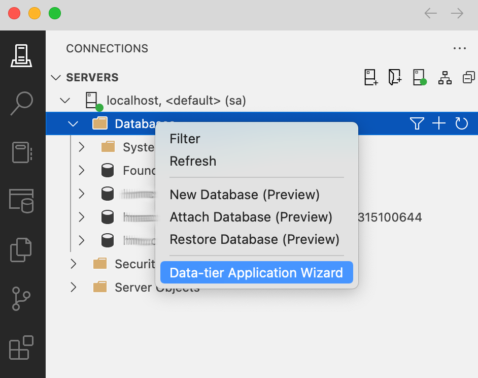The width and height of the screenshot is (478, 378).
Task: Click the filter funnel on Databases row
Action: click(417, 123)
